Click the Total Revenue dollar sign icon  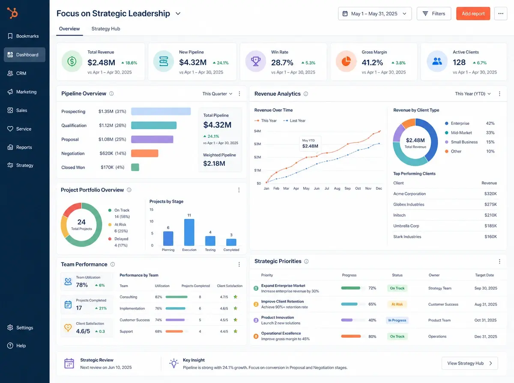(72, 62)
